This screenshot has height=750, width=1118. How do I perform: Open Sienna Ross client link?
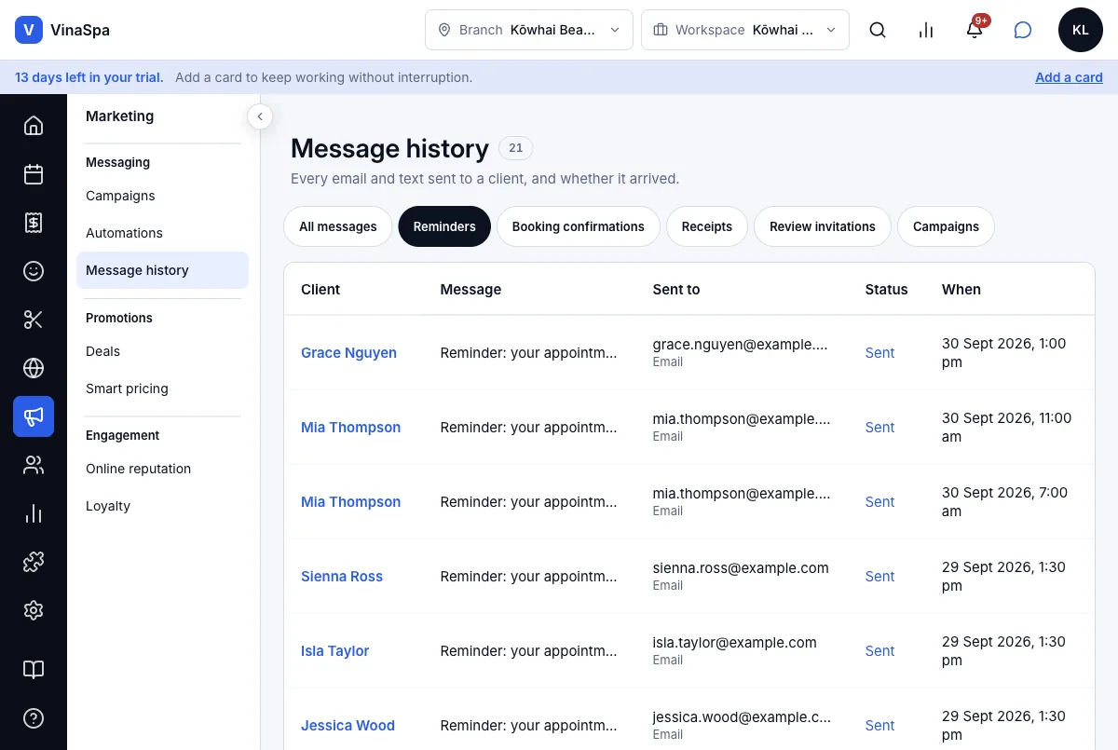pos(342,576)
